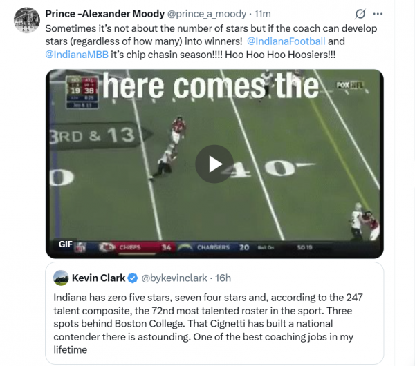The image size is (415, 366).
Task: Open Prince-Alexander Moody's profile avatar
Action: (26, 20)
